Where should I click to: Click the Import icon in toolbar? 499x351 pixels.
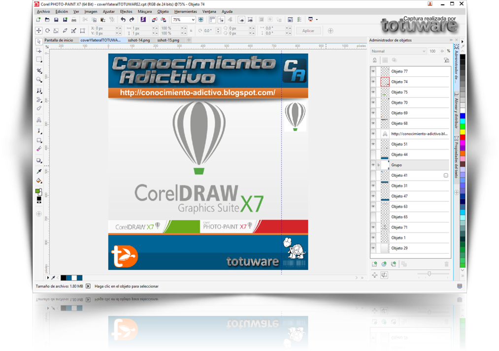click(x=154, y=20)
